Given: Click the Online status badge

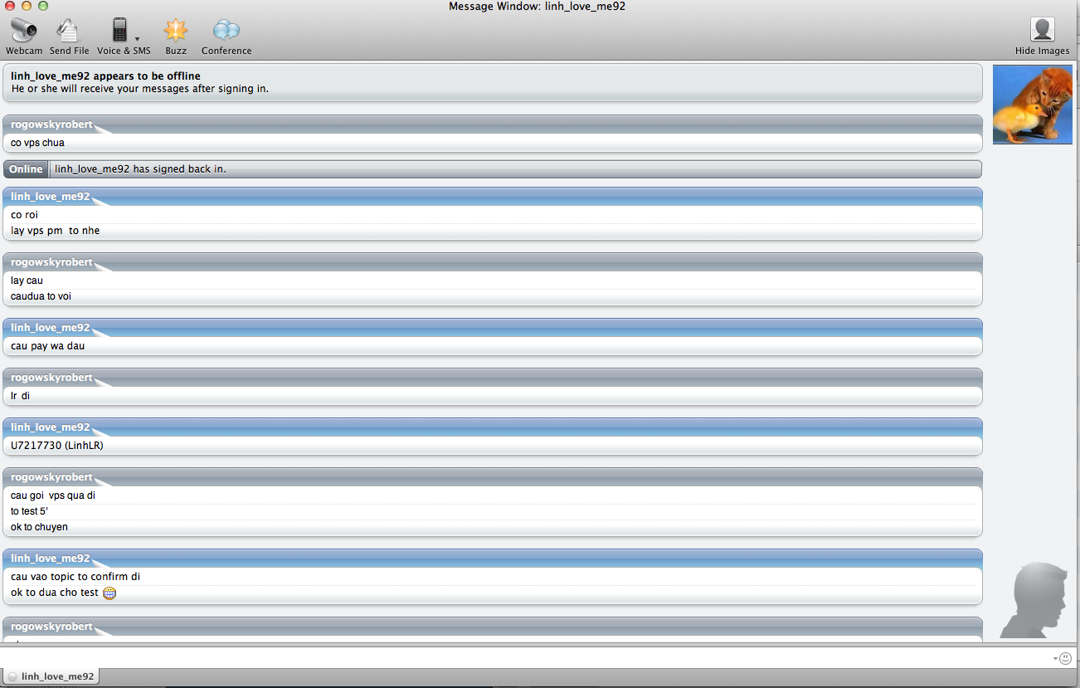Looking at the screenshot, I should pyautogui.click(x=26, y=169).
